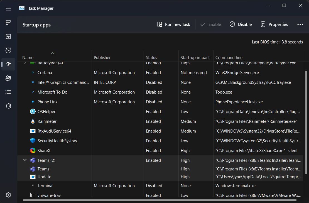The image size is (309, 203).
Task: Collapse the Teams (2) group
Action: click(25, 160)
